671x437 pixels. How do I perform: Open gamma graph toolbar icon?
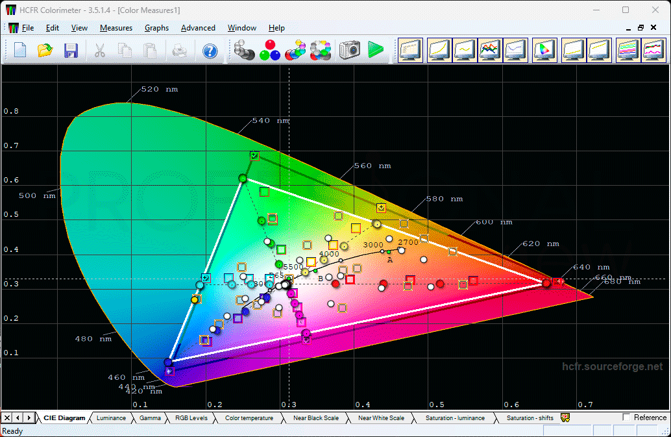coord(465,50)
